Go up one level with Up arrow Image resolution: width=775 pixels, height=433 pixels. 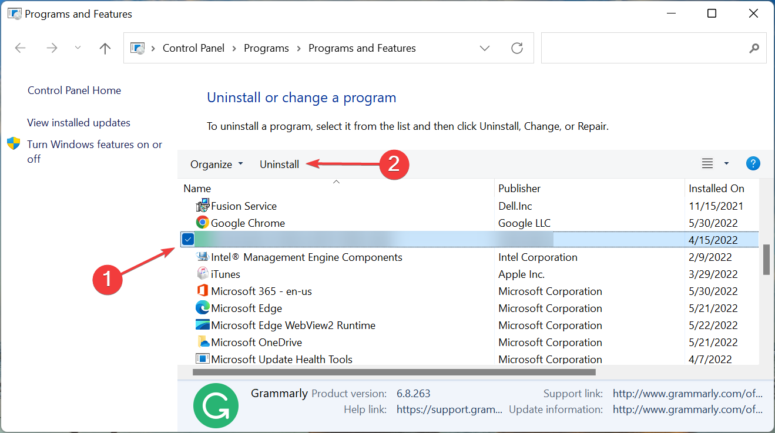coord(105,48)
